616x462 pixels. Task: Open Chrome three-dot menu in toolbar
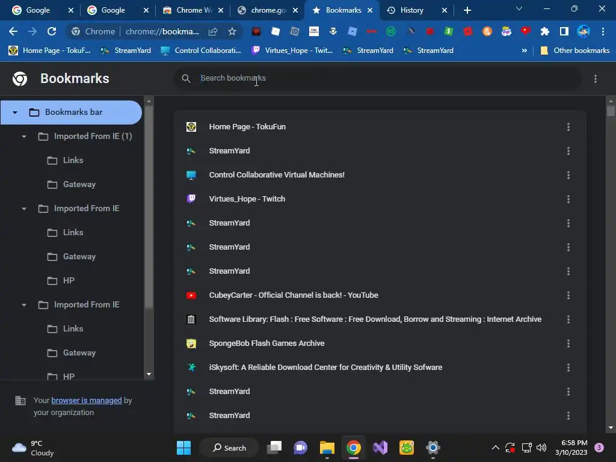(x=603, y=31)
